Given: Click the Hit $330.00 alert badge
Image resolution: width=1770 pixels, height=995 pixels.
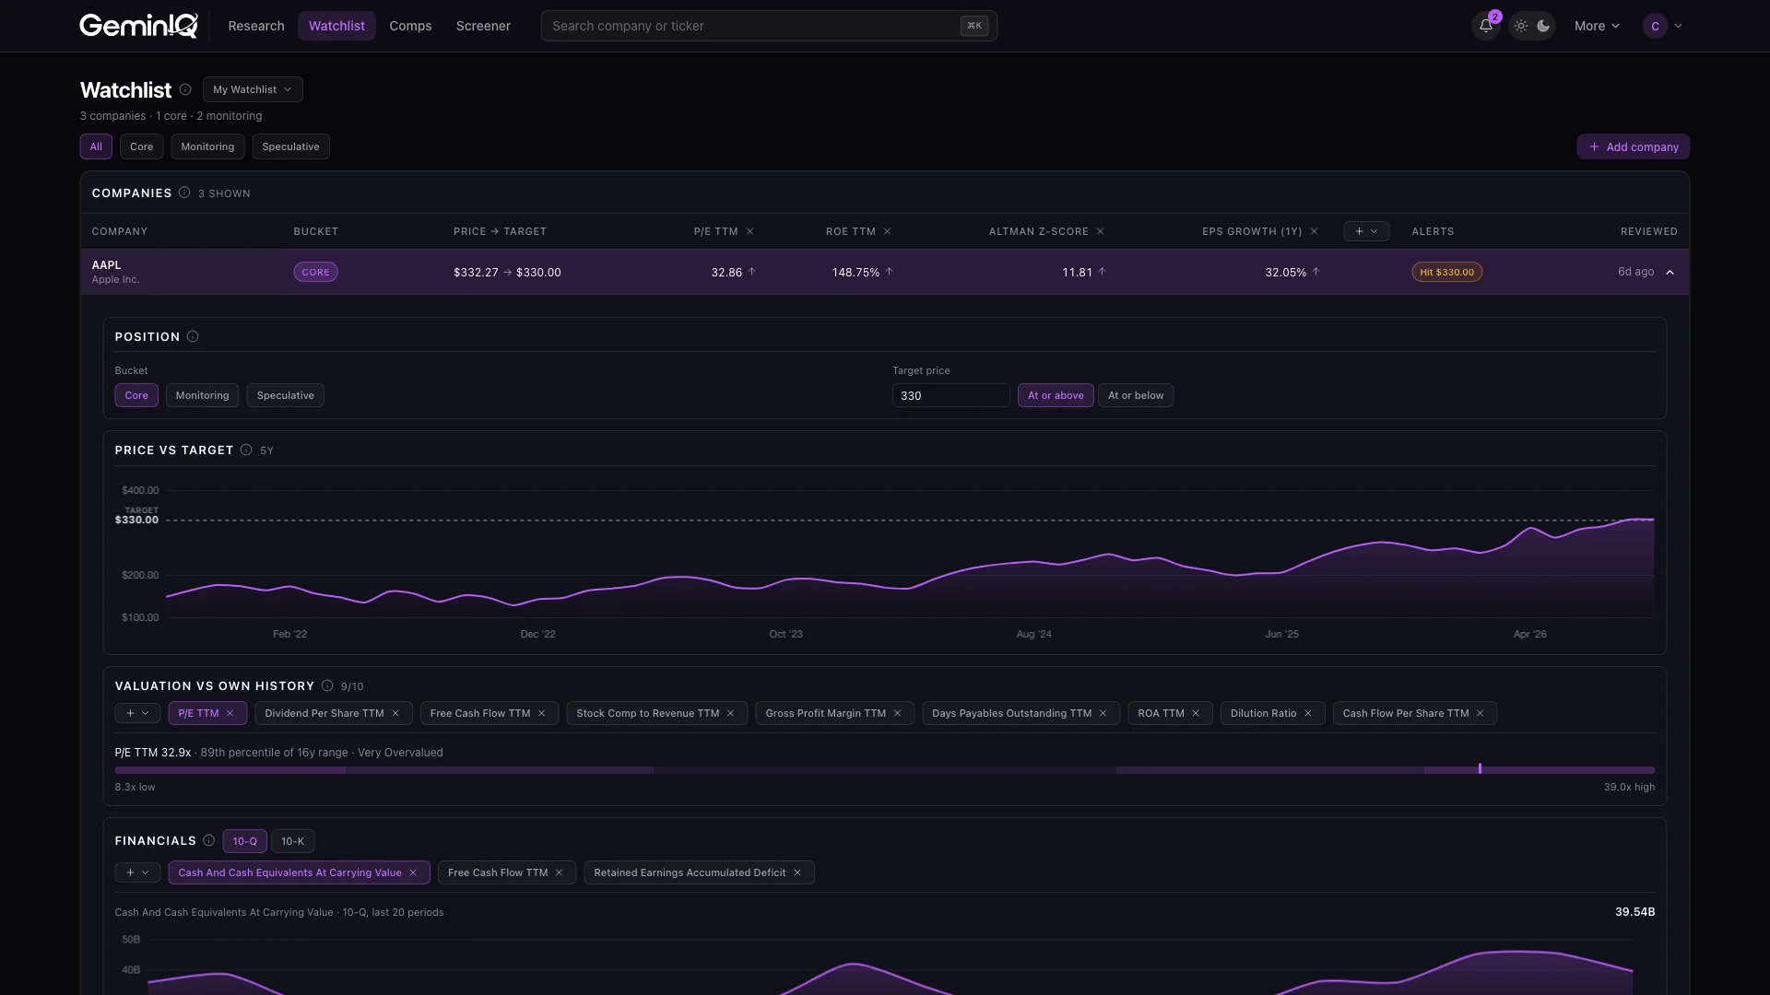Looking at the screenshot, I should coord(1446,272).
